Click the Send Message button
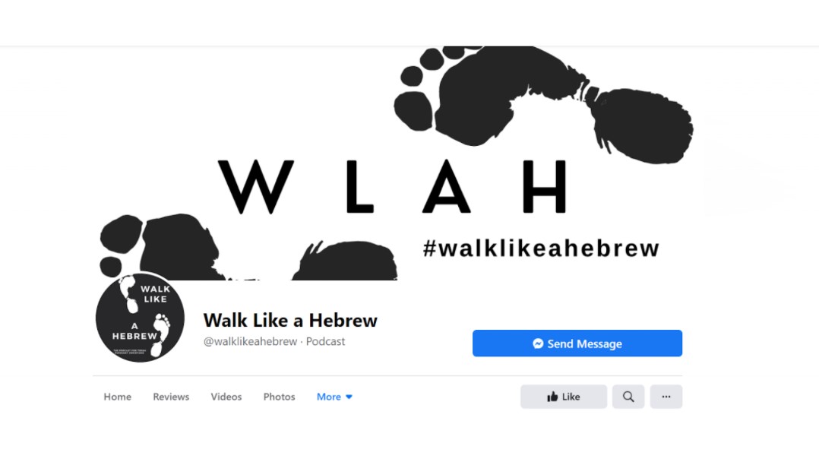 pos(577,343)
